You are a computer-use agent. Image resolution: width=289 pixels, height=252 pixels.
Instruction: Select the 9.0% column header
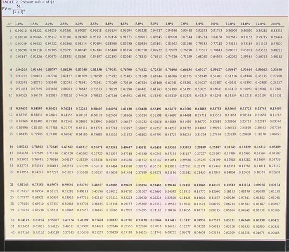(x=215, y=24)
